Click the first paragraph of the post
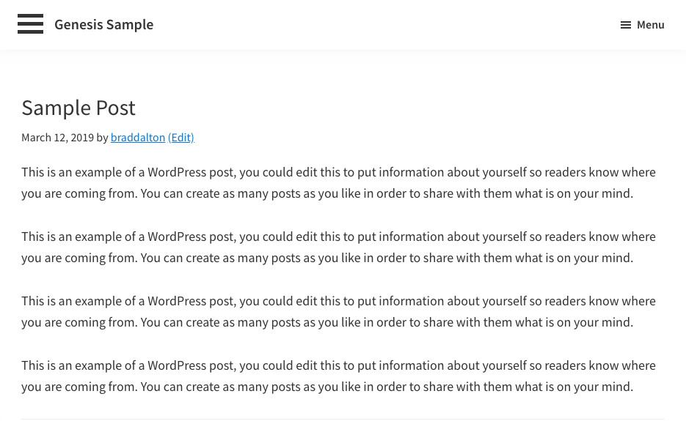 [x=338, y=173]
